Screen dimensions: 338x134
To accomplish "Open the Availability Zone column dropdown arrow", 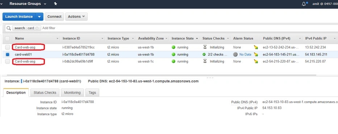I will (x=166, y=39).
